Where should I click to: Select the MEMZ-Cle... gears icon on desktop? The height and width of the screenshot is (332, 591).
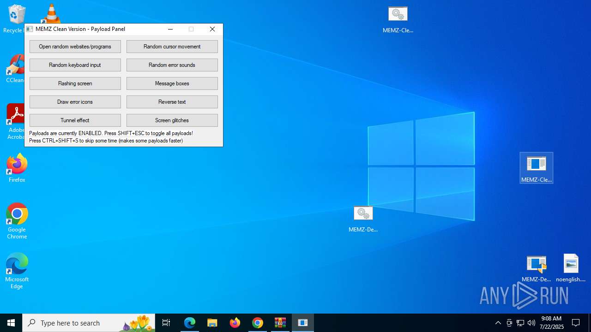tap(398, 20)
